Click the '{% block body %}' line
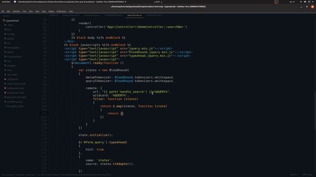 coord(98,37)
